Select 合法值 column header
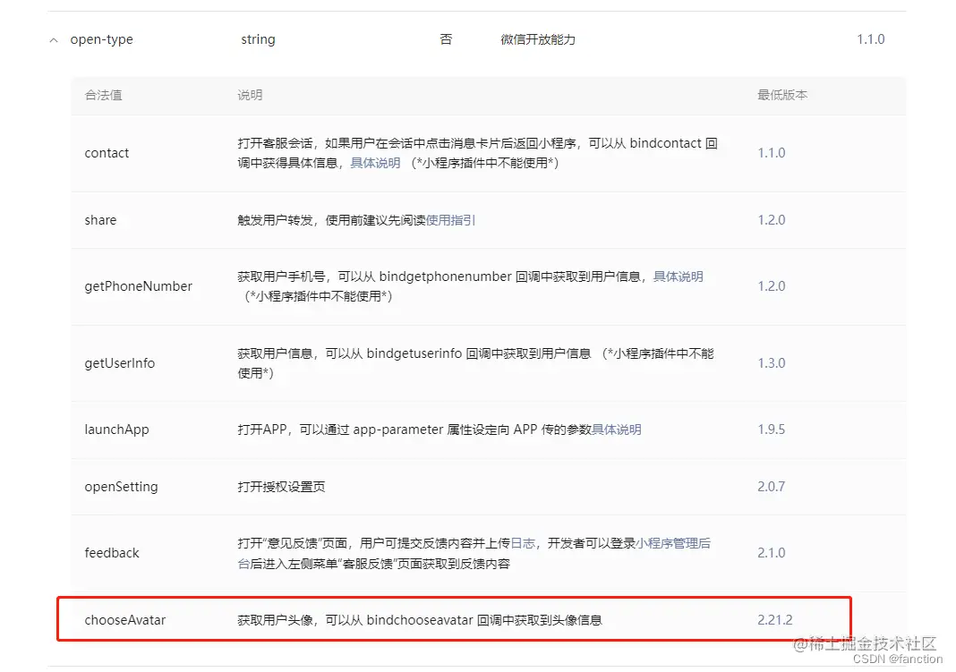This screenshot has width=956, height=672. [x=103, y=95]
